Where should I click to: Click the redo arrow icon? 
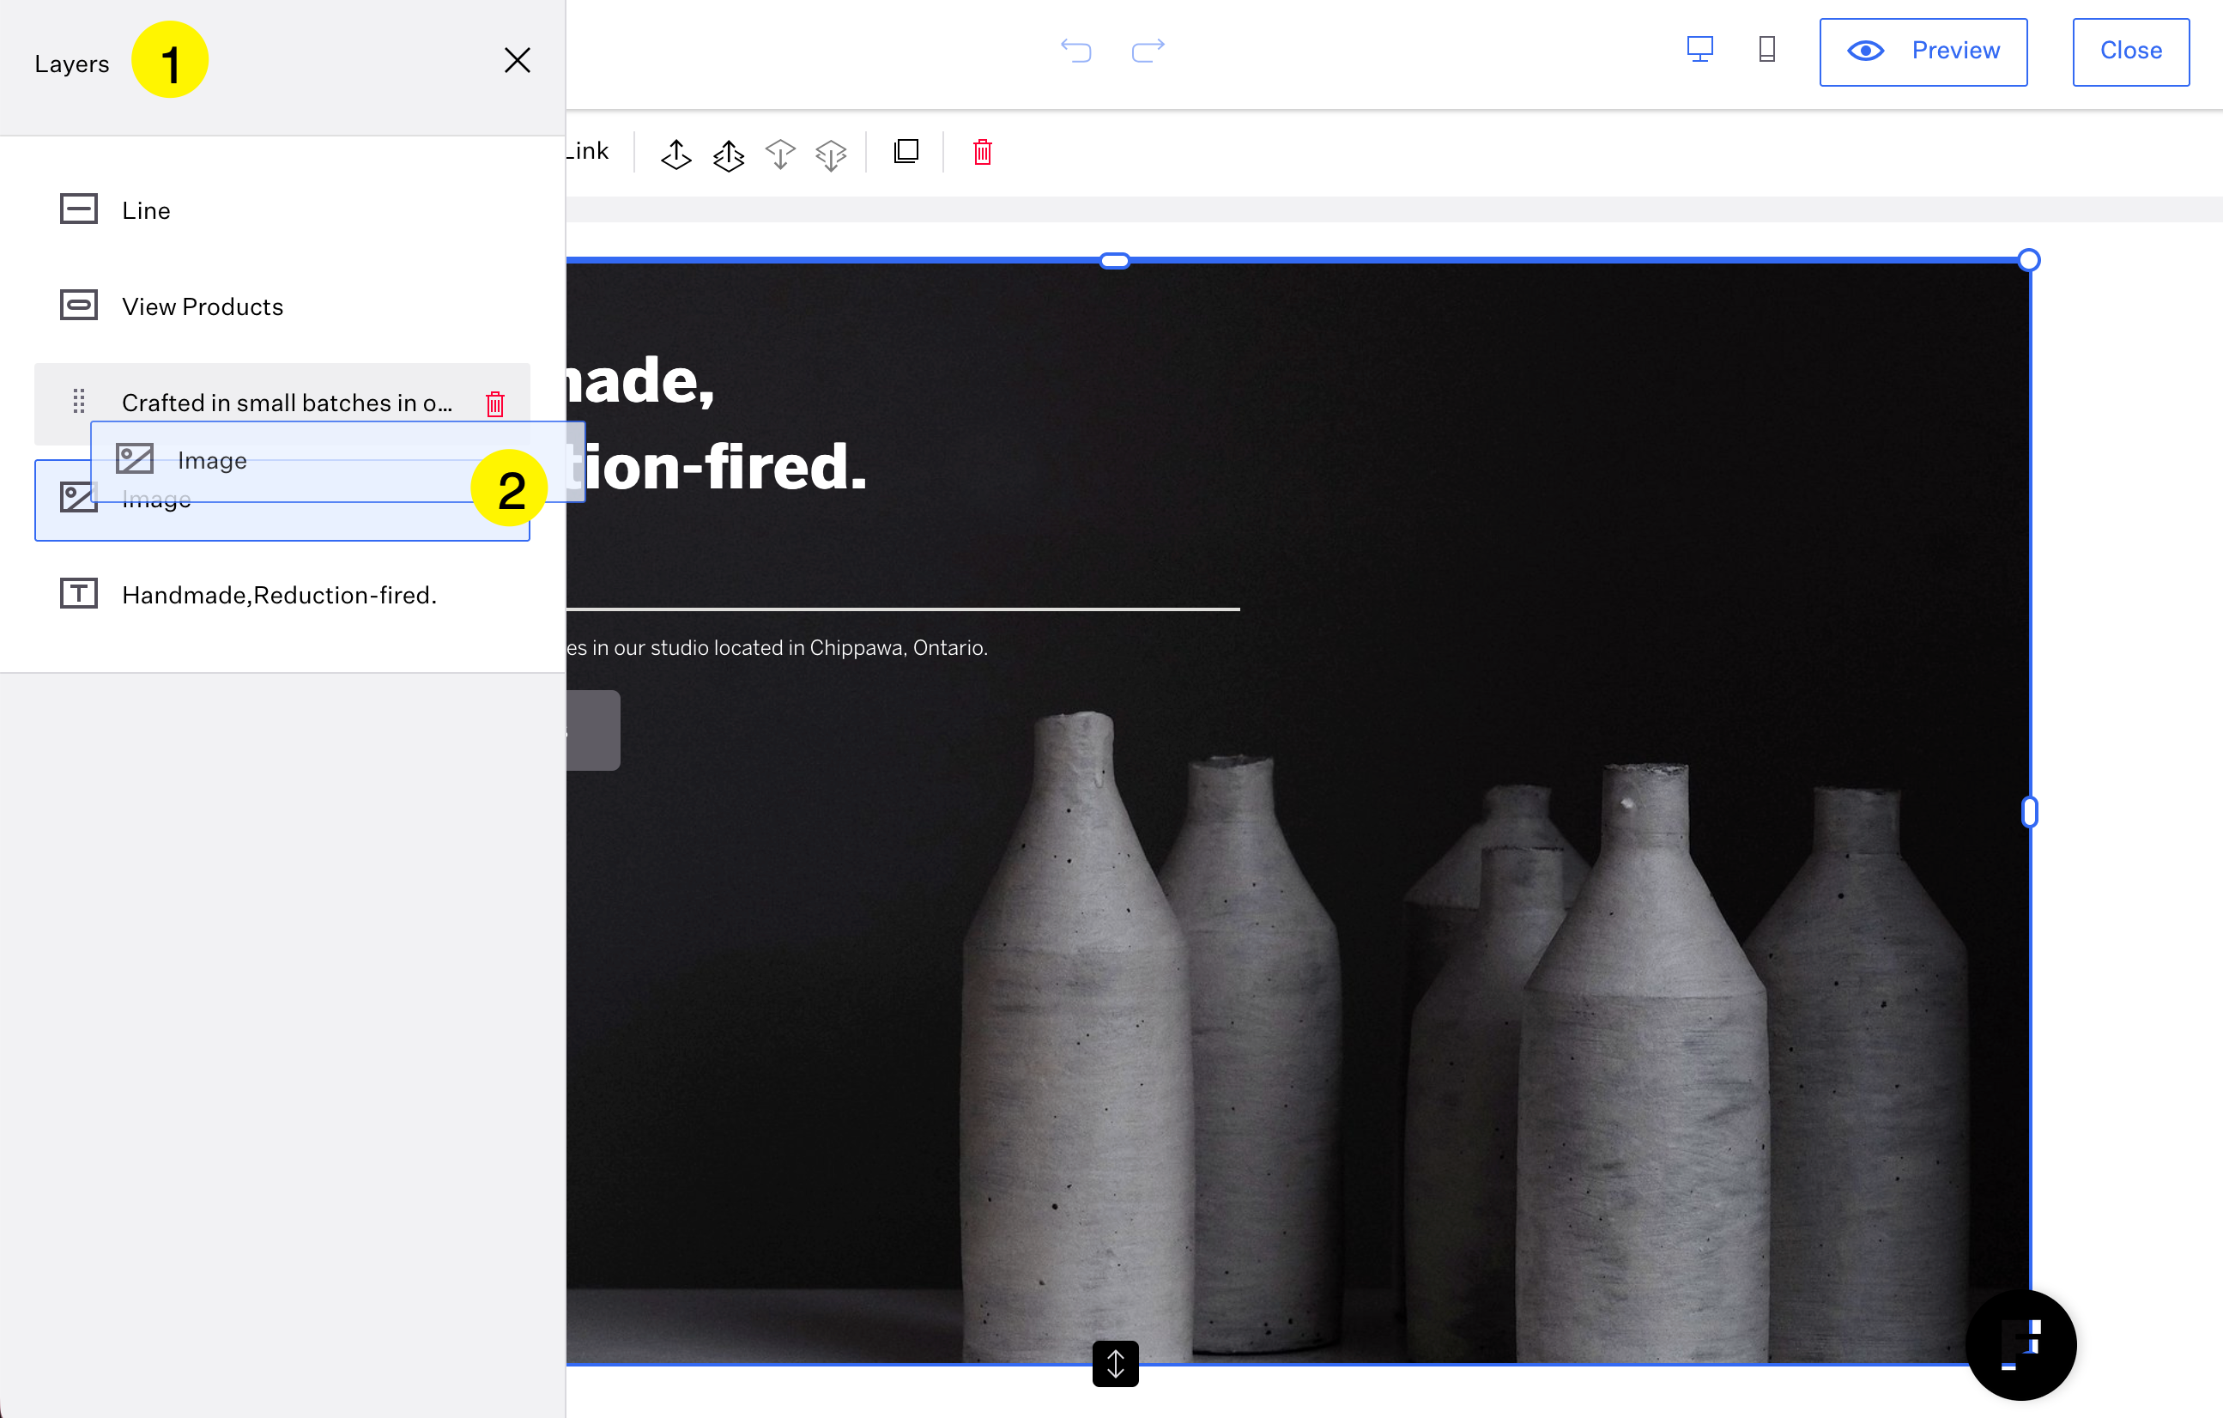coord(1148,50)
